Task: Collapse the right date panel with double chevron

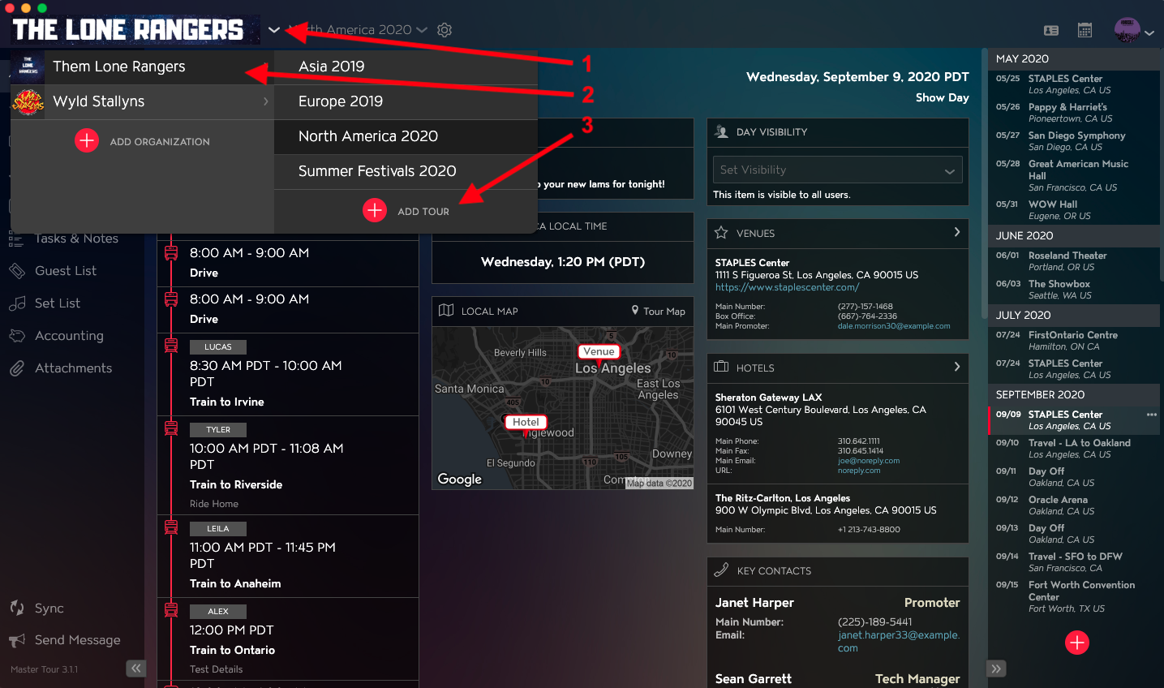Action: pyautogui.click(x=996, y=669)
